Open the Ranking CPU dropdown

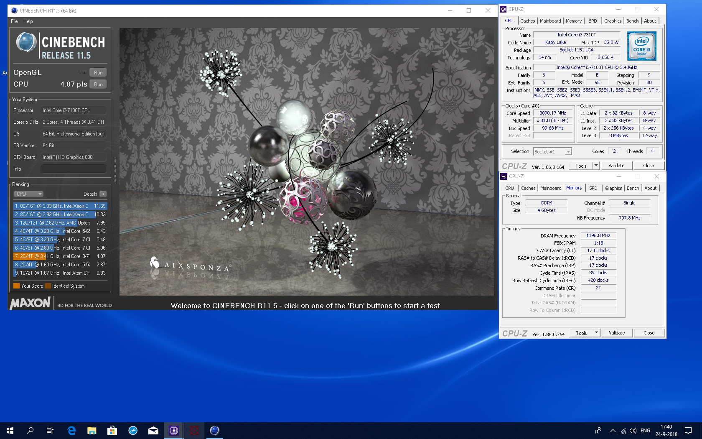tap(29, 194)
